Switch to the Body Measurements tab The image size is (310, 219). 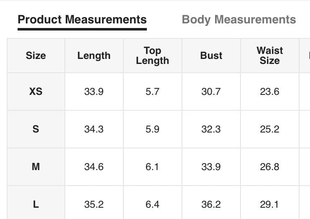coord(239,20)
